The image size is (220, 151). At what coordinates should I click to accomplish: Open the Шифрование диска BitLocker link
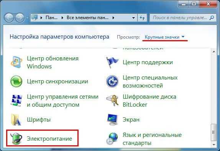149,101
